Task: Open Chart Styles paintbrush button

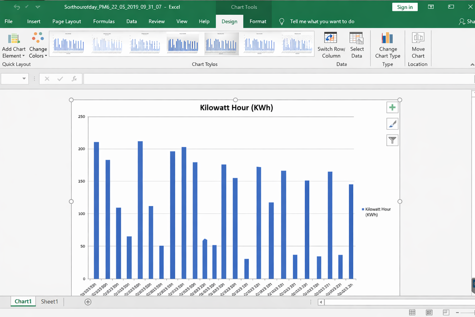Action: [x=392, y=124]
